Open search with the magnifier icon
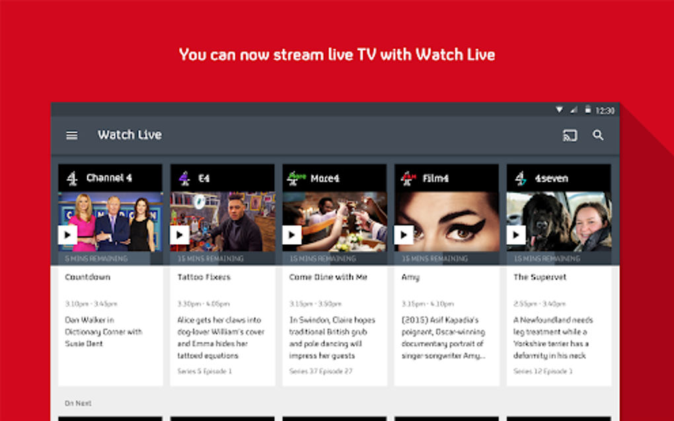Image resolution: width=674 pixels, height=421 pixels. click(598, 135)
